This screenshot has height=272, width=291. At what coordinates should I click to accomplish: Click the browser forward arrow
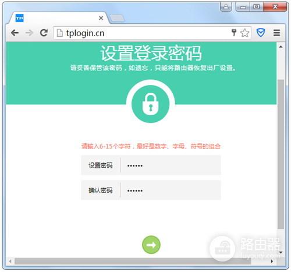[x=29, y=33]
